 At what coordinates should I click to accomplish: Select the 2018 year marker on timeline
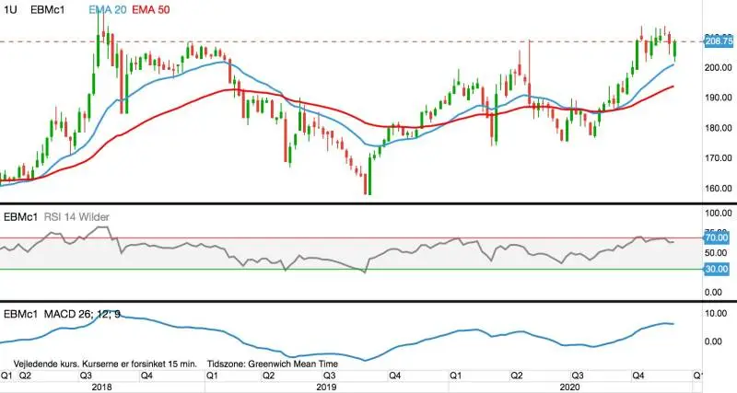point(101,387)
